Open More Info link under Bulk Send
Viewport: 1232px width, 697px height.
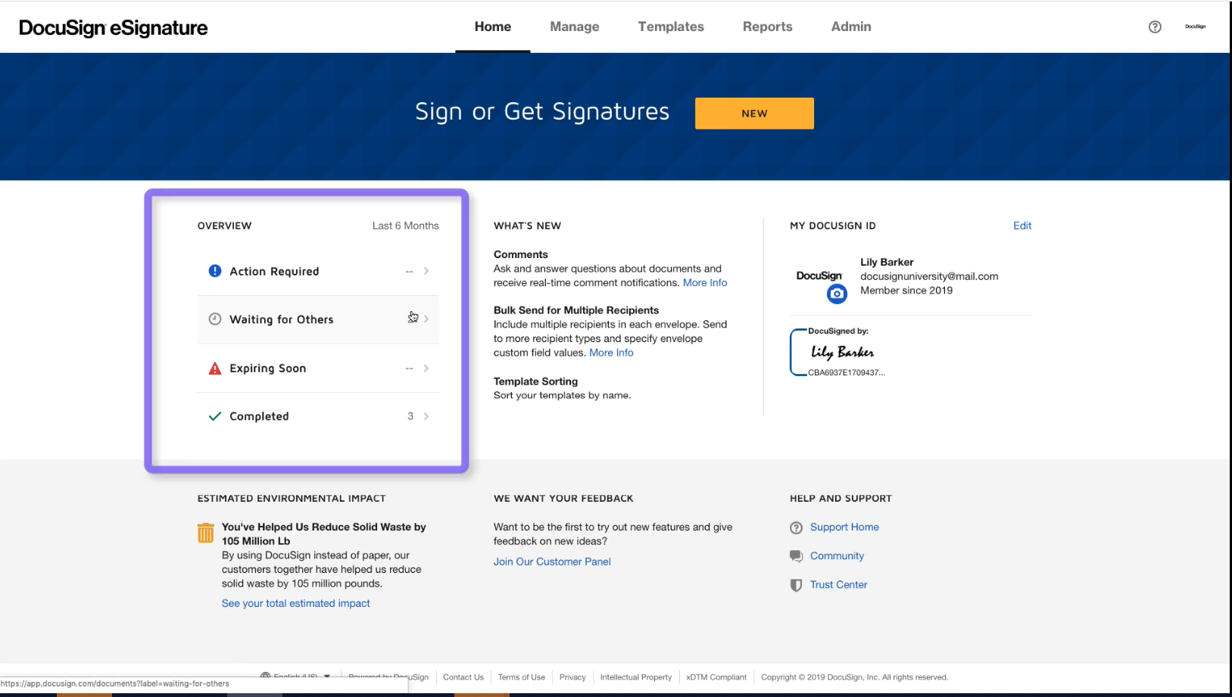[x=611, y=353]
